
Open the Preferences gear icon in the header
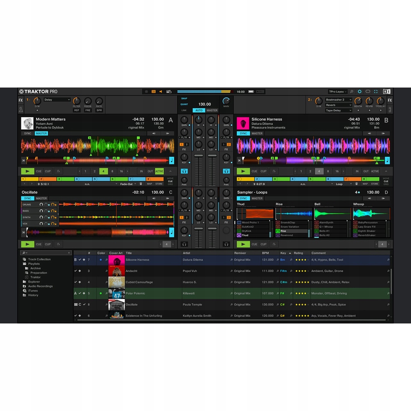point(360,92)
